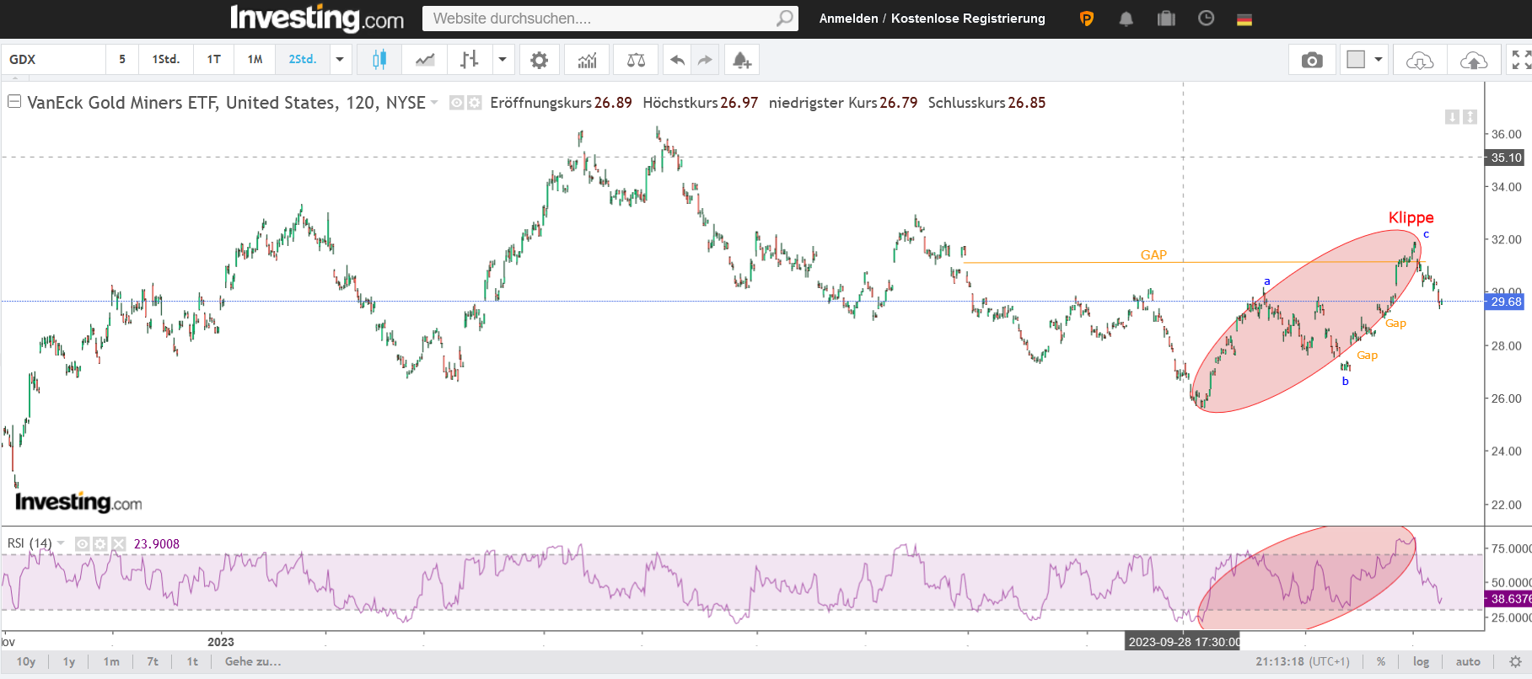This screenshot has height=679, width=1532.
Task: Load saved chart via cloud download icon
Action: click(1420, 60)
